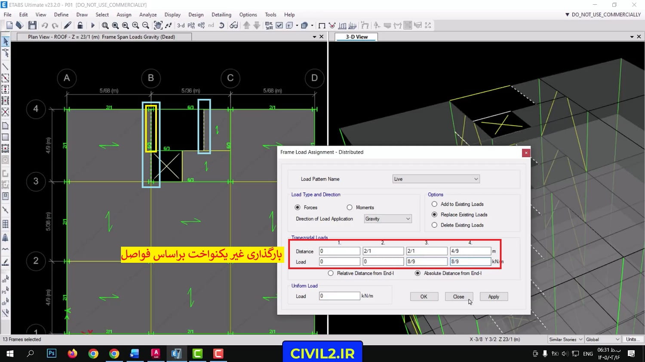645x362 pixels.
Task: Click the rubber band zoom icon
Action: [105, 25]
